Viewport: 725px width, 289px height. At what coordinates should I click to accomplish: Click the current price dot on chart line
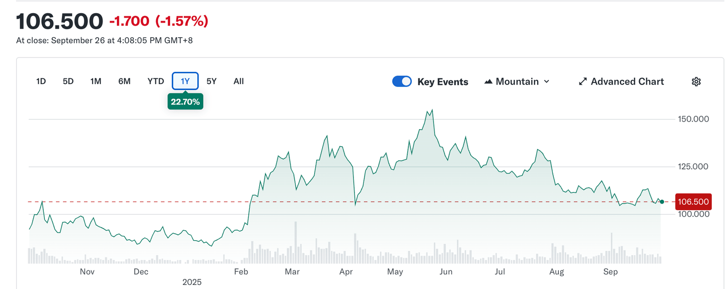pos(662,202)
